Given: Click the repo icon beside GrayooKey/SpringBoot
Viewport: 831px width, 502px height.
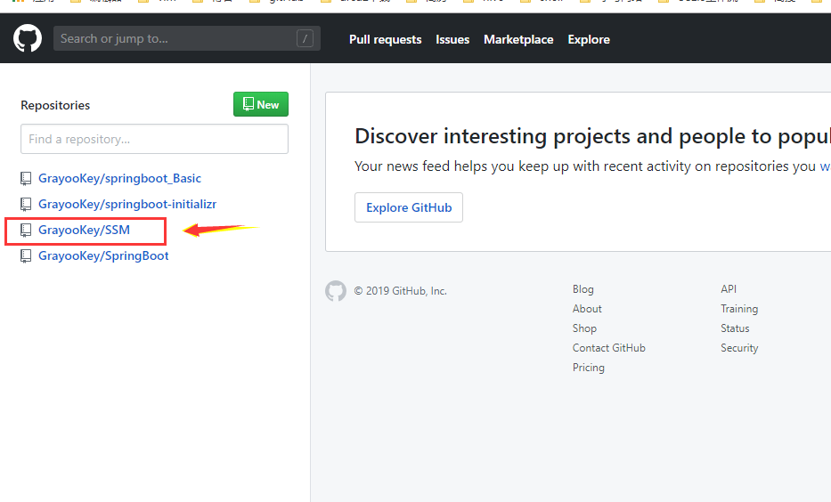Looking at the screenshot, I should click(x=26, y=256).
